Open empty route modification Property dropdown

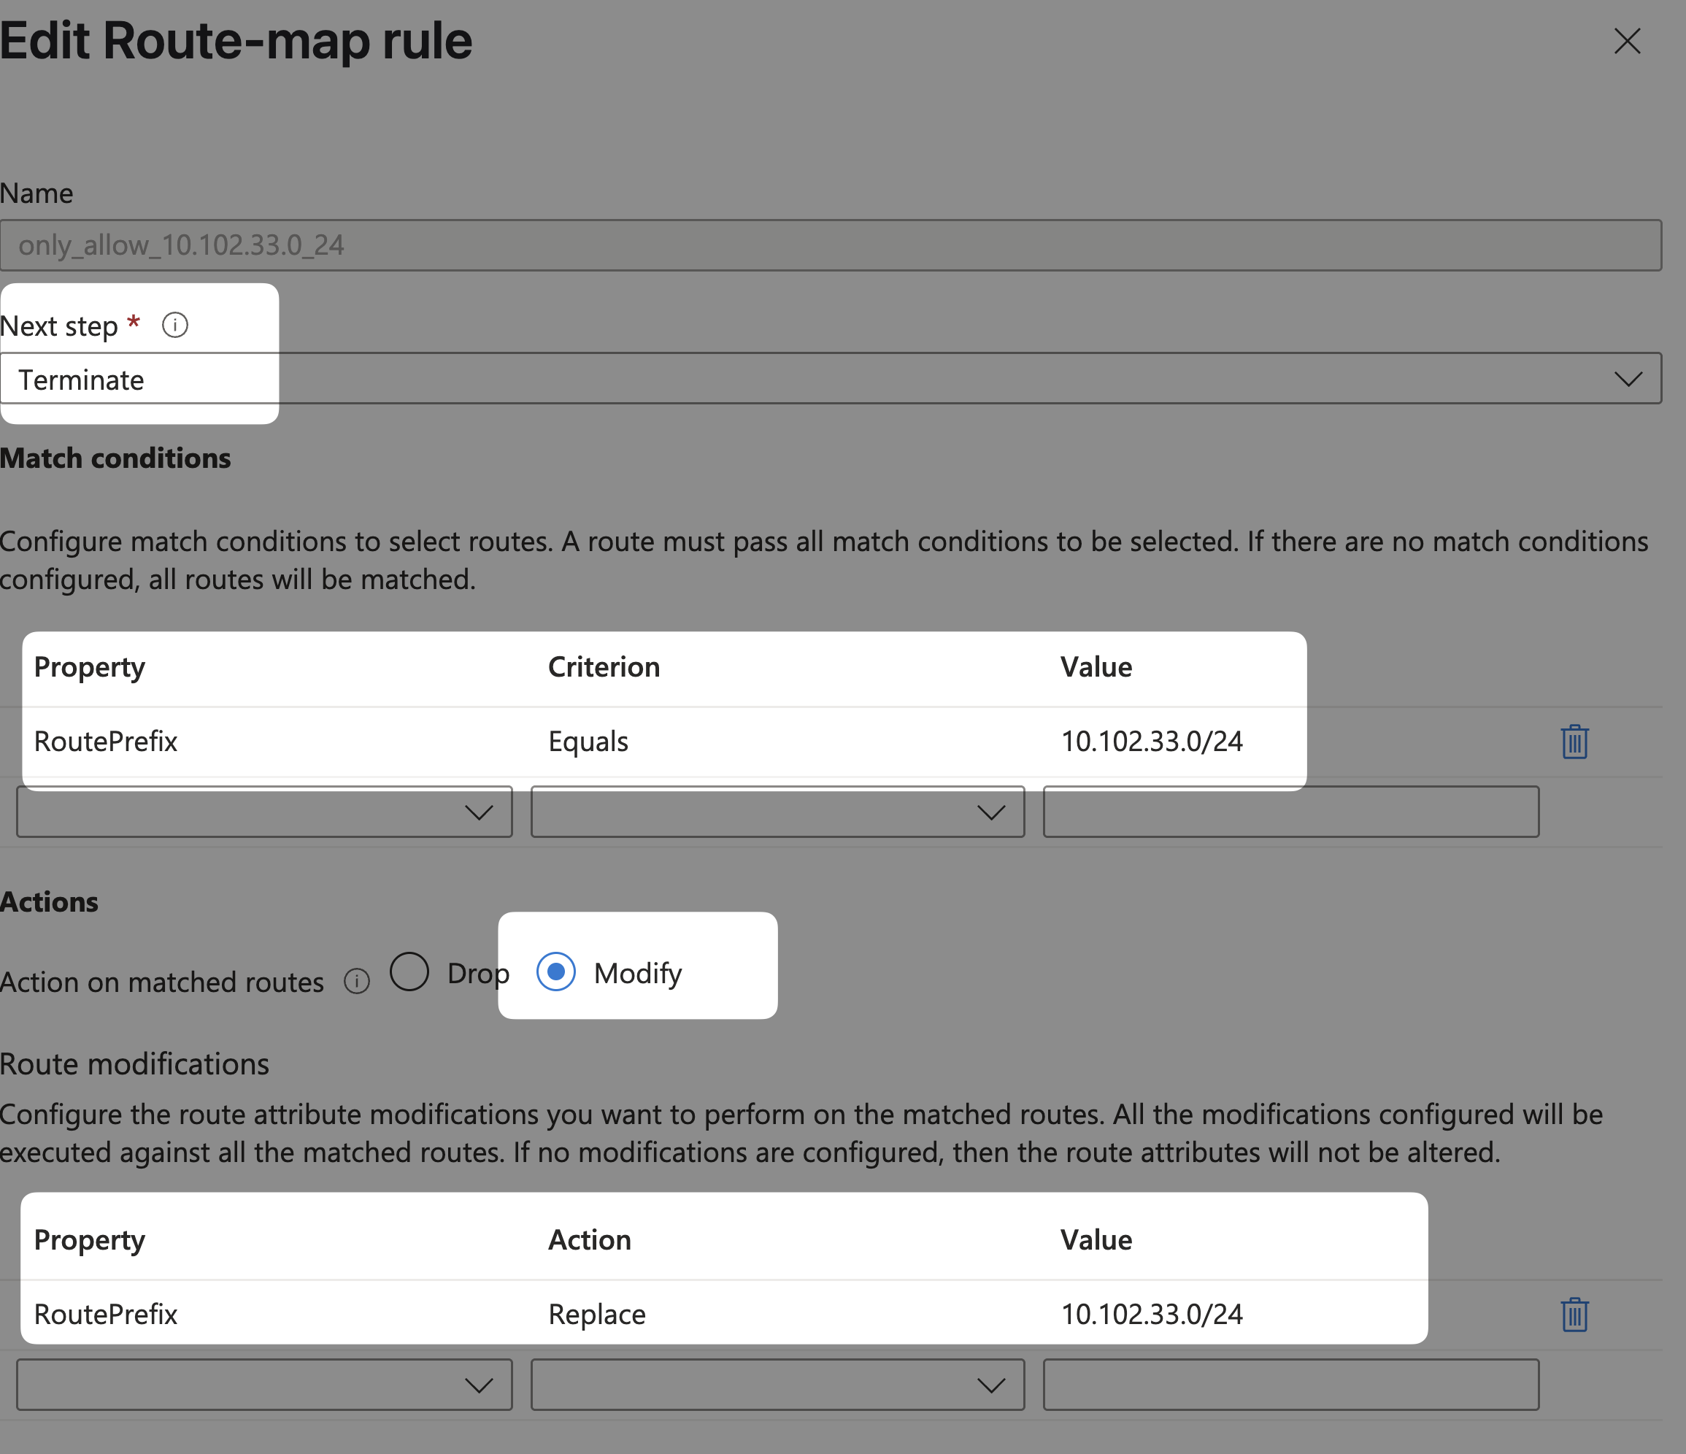point(264,1385)
